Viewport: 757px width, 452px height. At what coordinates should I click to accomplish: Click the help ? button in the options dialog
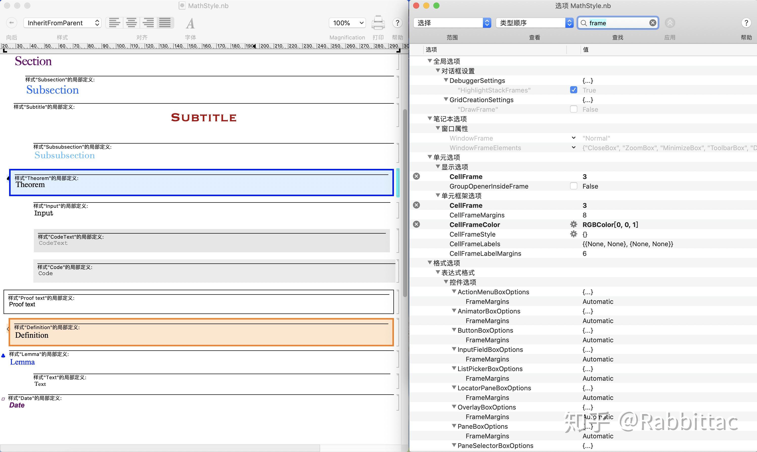(x=746, y=22)
